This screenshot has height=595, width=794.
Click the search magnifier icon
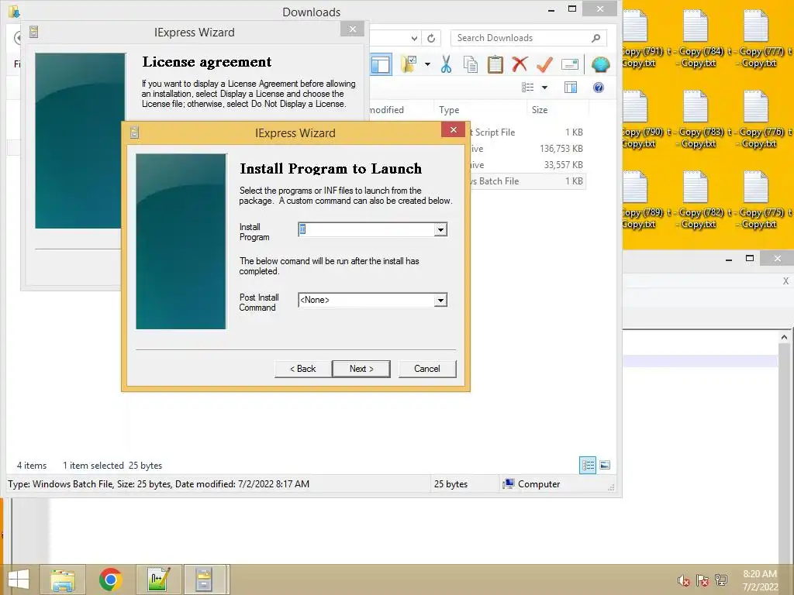coord(596,38)
